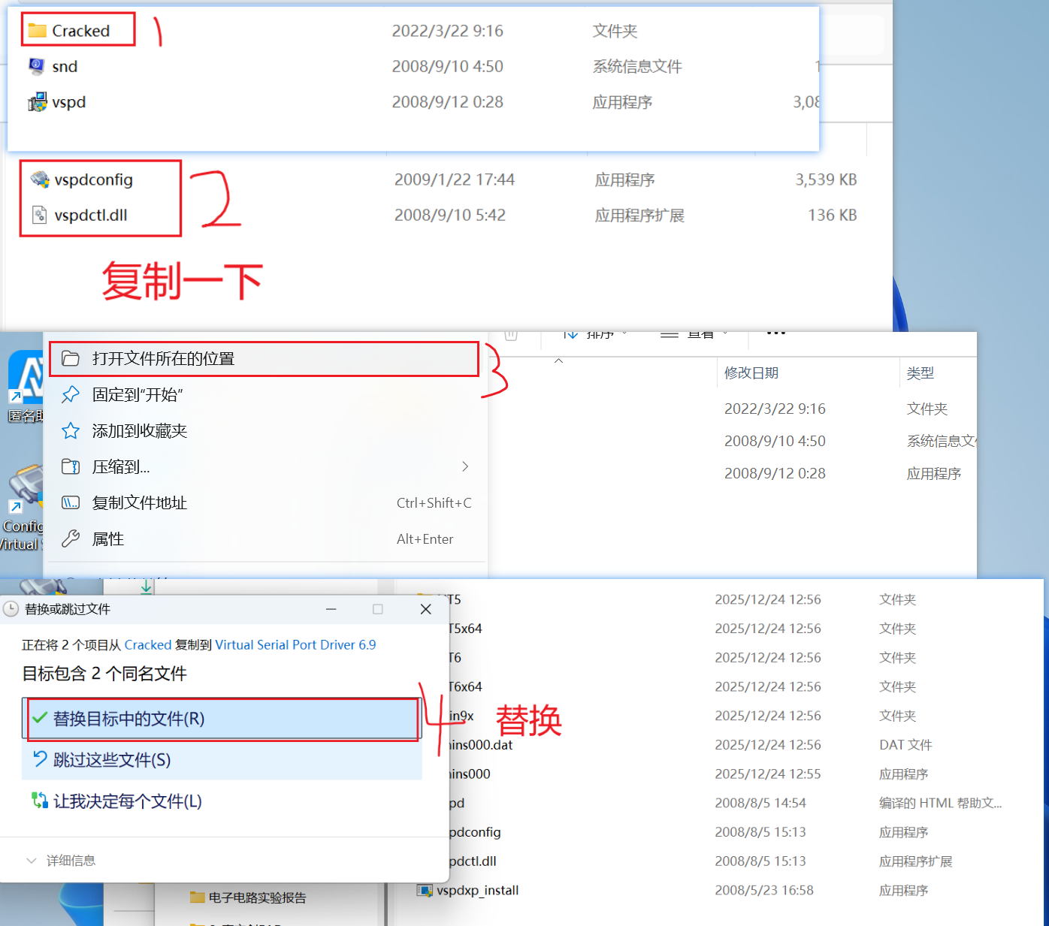The width and height of the screenshot is (1049, 926).
Task: Click 替换目标中的文件(R) option
Action: point(222,719)
